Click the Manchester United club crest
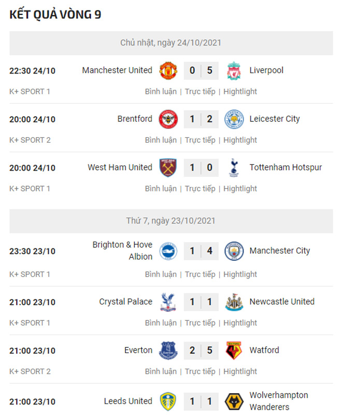 168,71
